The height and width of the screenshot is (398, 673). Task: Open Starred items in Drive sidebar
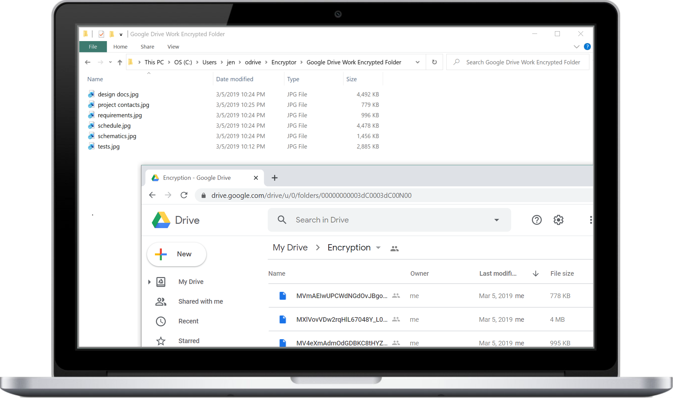click(188, 341)
